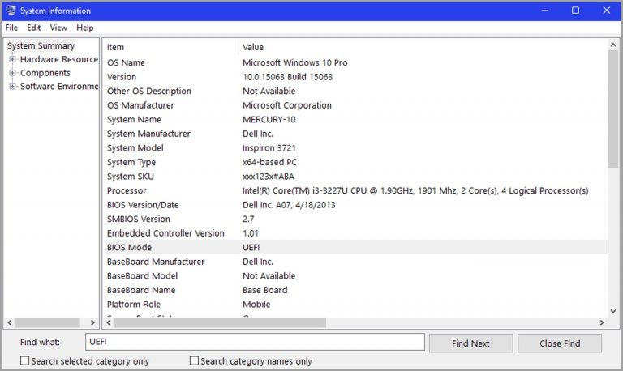
Task: Enable Search selected category only checkbox
Action: click(x=25, y=361)
